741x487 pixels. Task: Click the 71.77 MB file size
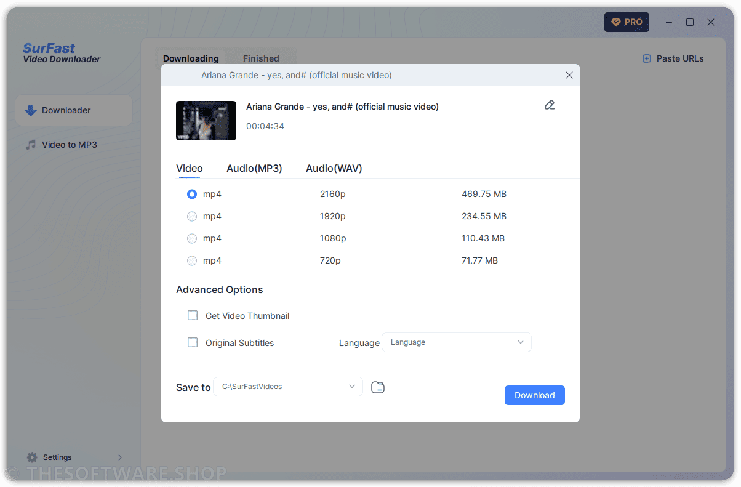click(x=479, y=260)
